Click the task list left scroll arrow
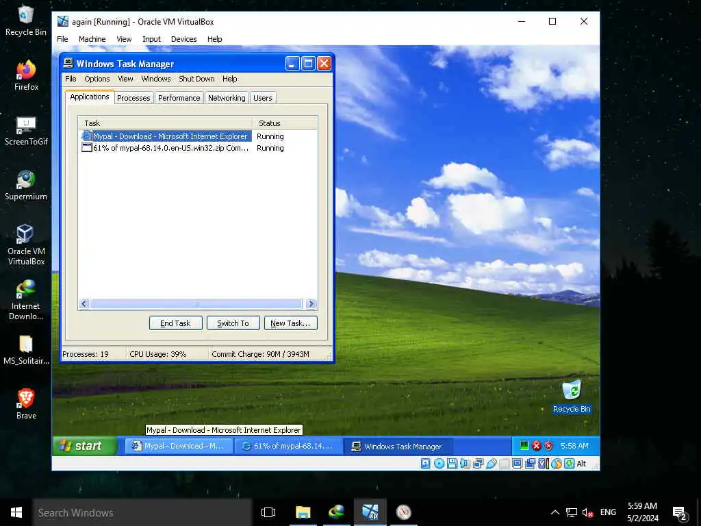This screenshot has height=526, width=701. click(x=84, y=303)
